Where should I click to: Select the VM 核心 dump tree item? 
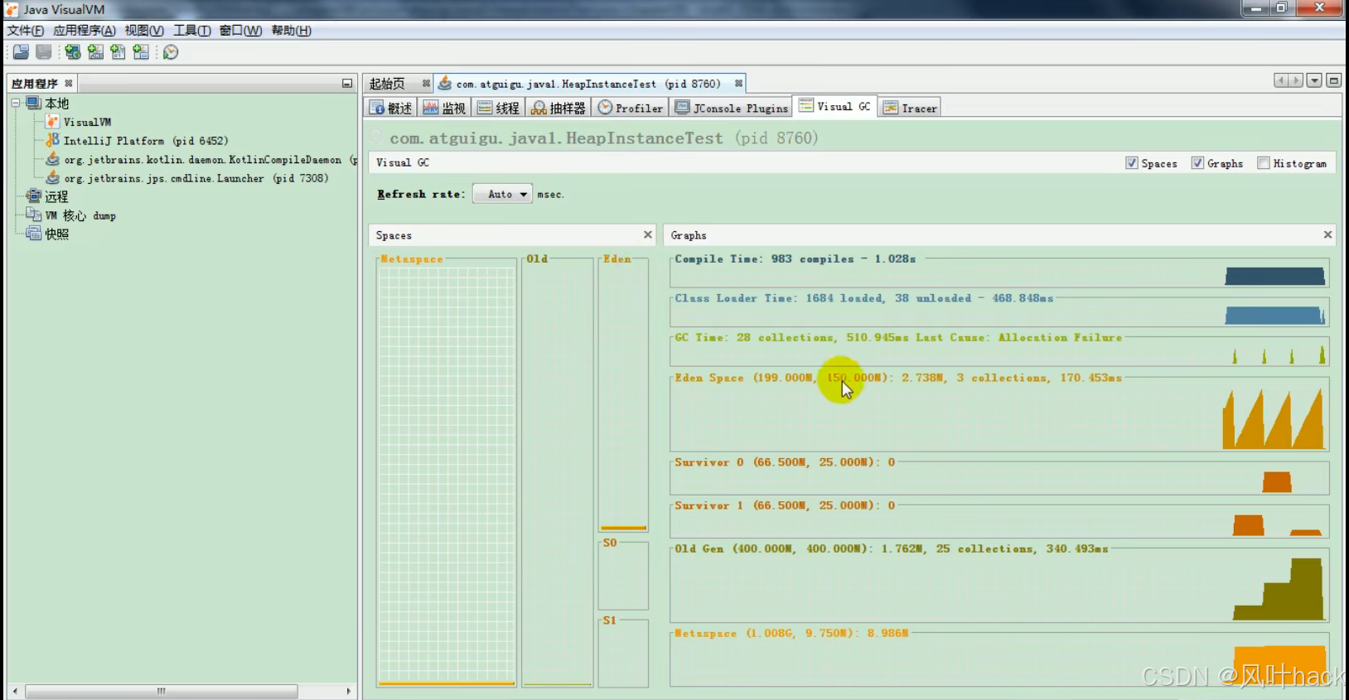(71, 215)
